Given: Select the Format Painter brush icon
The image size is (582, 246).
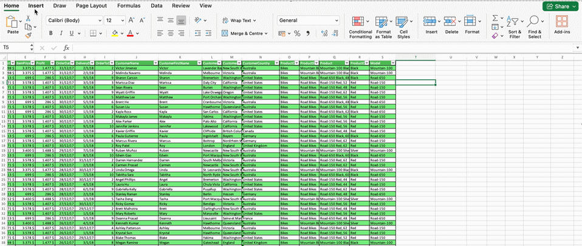Looking at the screenshot, I should [x=28, y=35].
